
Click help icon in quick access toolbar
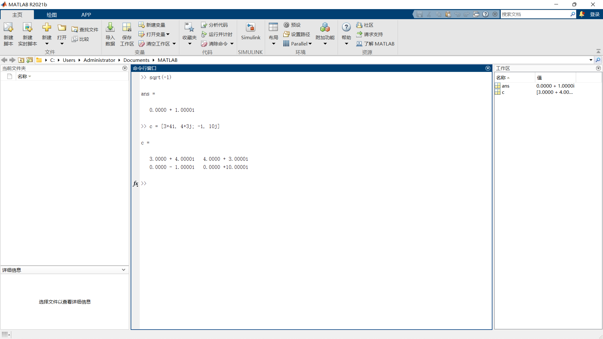(x=486, y=14)
